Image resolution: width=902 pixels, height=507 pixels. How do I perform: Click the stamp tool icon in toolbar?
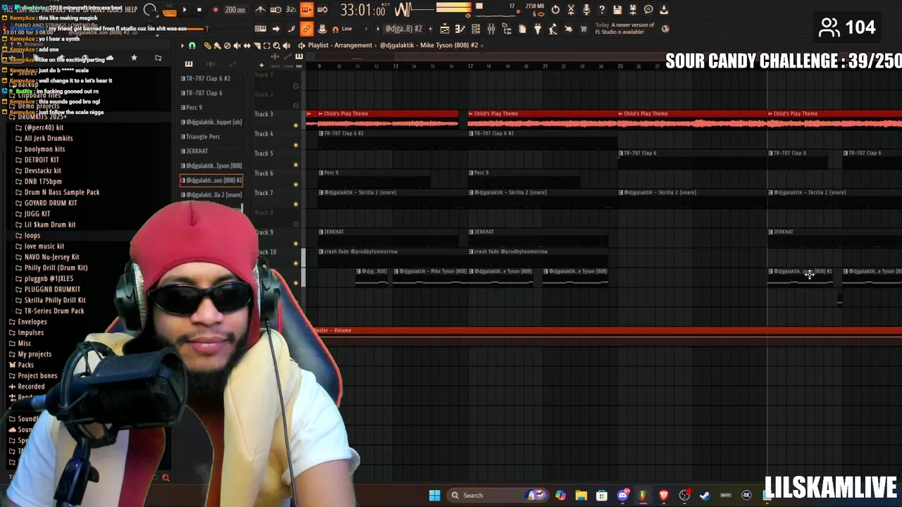pos(322,29)
